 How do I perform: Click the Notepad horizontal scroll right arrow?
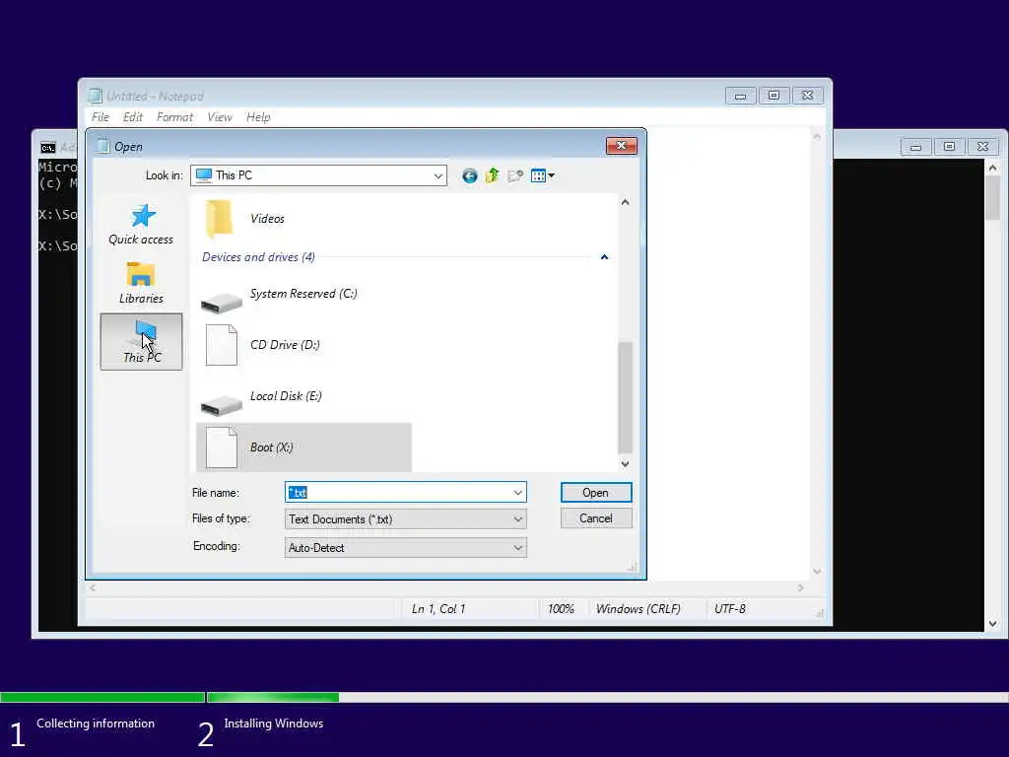(800, 587)
